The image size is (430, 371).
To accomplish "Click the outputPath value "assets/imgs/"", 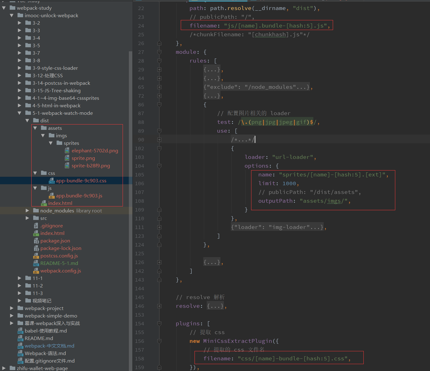I will pyautogui.click(x=323, y=201).
